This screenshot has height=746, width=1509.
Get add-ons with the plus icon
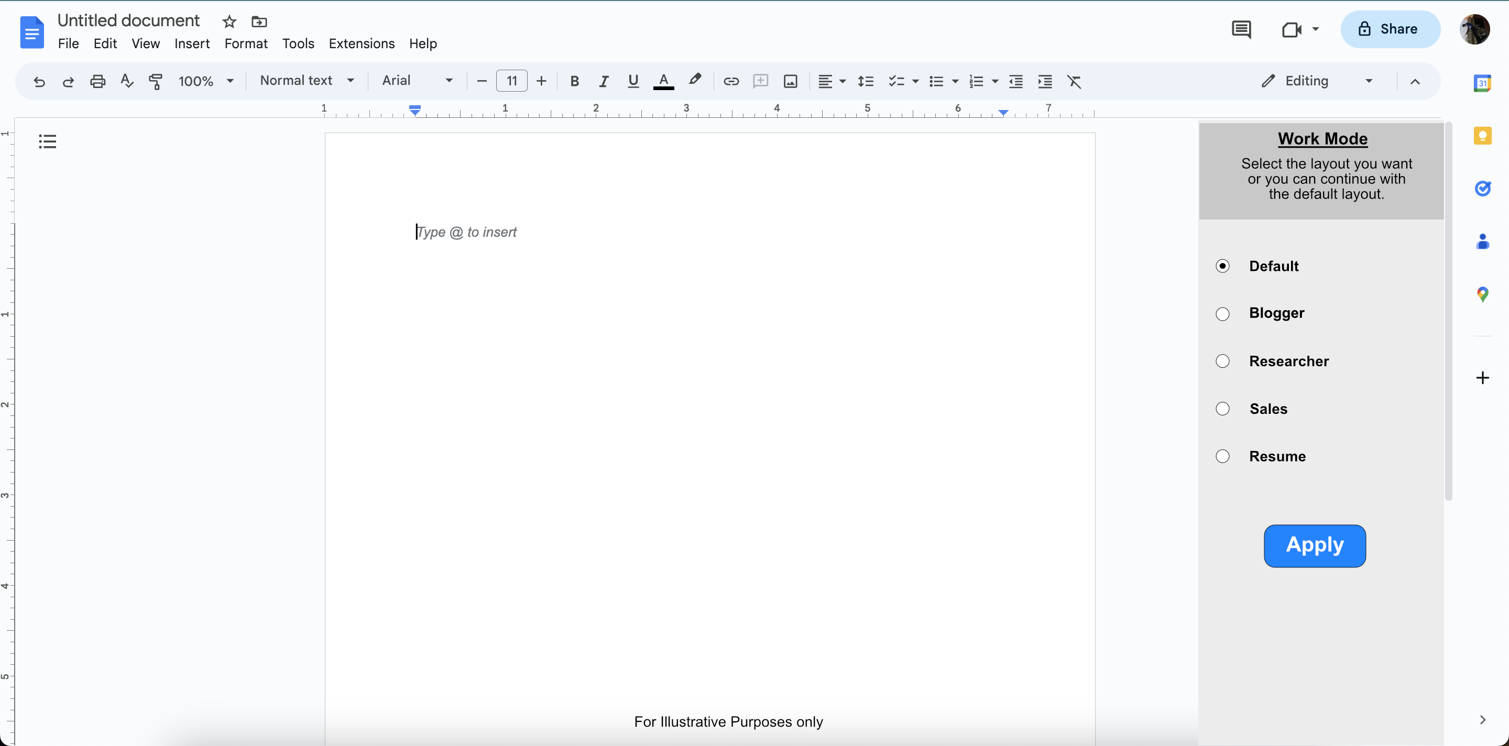(1482, 378)
